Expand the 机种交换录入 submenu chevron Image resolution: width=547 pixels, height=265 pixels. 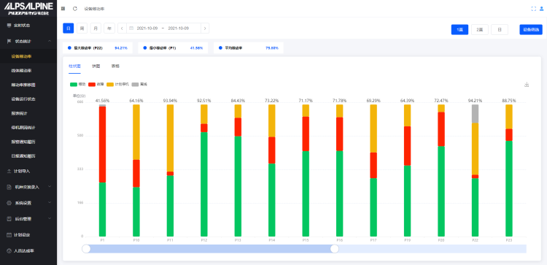pos(50,187)
